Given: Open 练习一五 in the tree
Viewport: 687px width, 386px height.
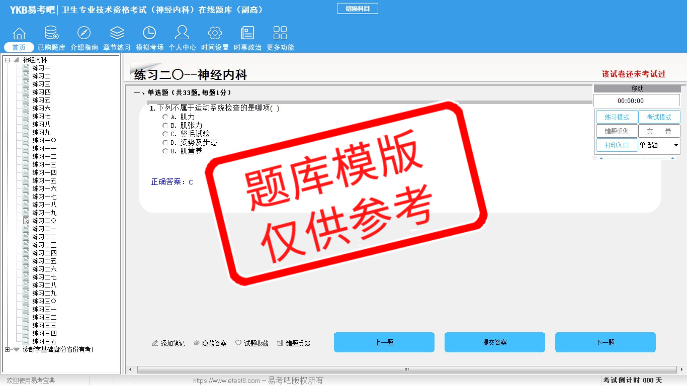Looking at the screenshot, I should (x=45, y=180).
